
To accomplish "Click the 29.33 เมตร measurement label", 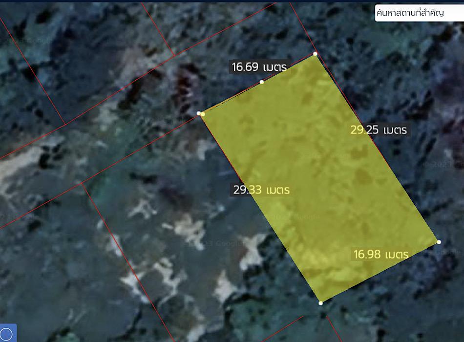I will (x=261, y=190).
